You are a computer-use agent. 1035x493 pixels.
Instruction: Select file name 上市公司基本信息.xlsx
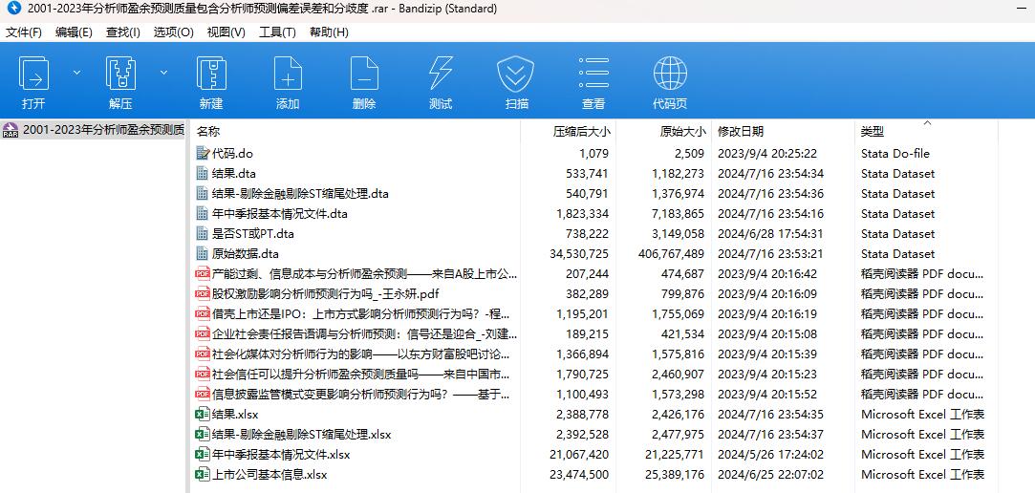(270, 475)
